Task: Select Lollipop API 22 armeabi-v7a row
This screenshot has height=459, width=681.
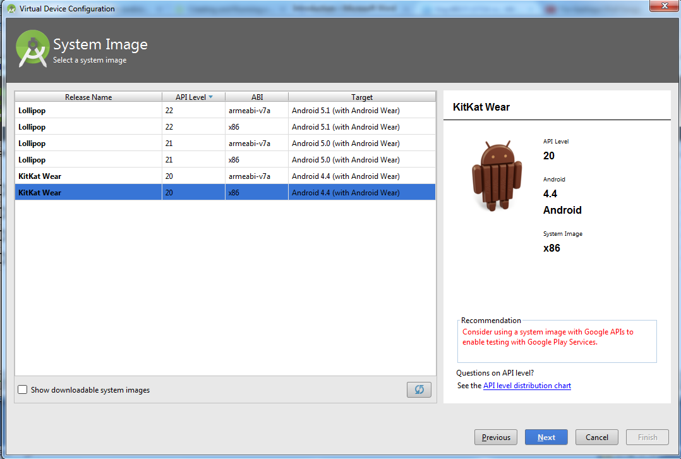Action: click(x=225, y=111)
